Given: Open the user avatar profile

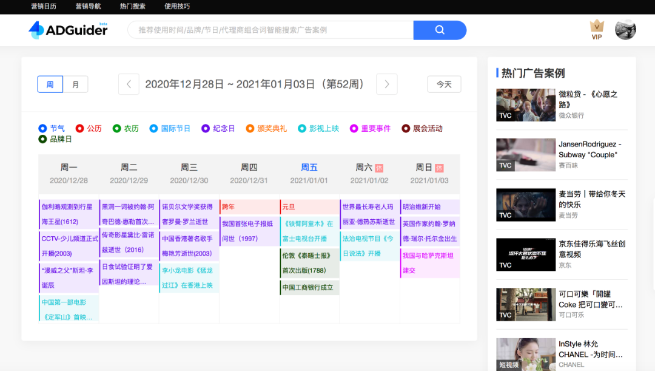Looking at the screenshot, I should [x=625, y=30].
